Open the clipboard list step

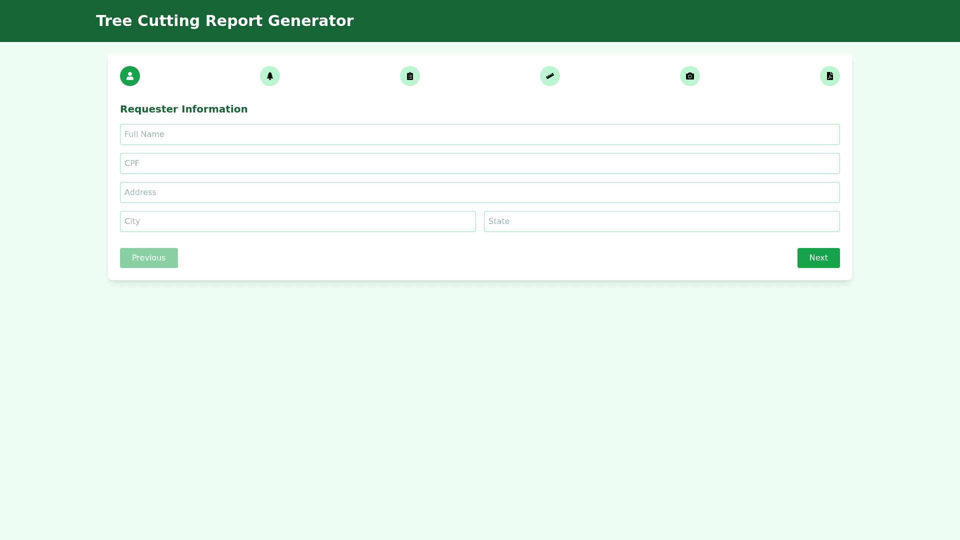point(410,76)
